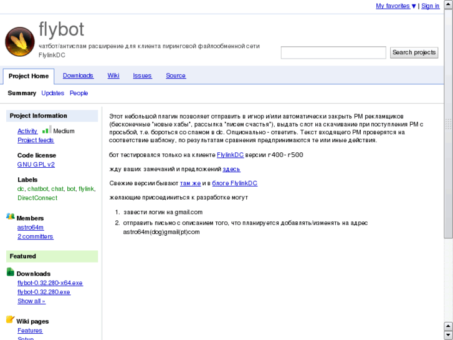Click the Search projects button

click(x=414, y=52)
